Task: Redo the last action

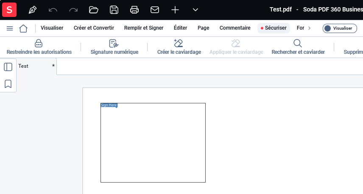Action: (x=73, y=10)
